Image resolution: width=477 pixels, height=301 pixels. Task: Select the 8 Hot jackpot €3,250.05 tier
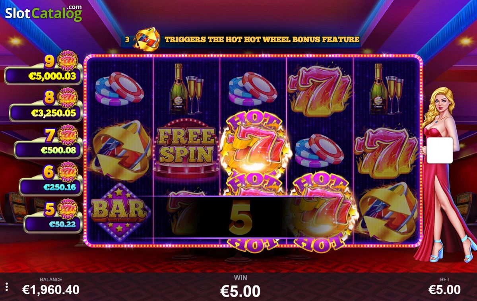click(46, 105)
